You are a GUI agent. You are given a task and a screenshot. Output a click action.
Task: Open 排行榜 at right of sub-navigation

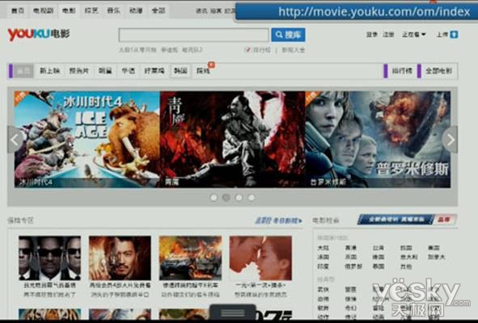[x=402, y=71]
